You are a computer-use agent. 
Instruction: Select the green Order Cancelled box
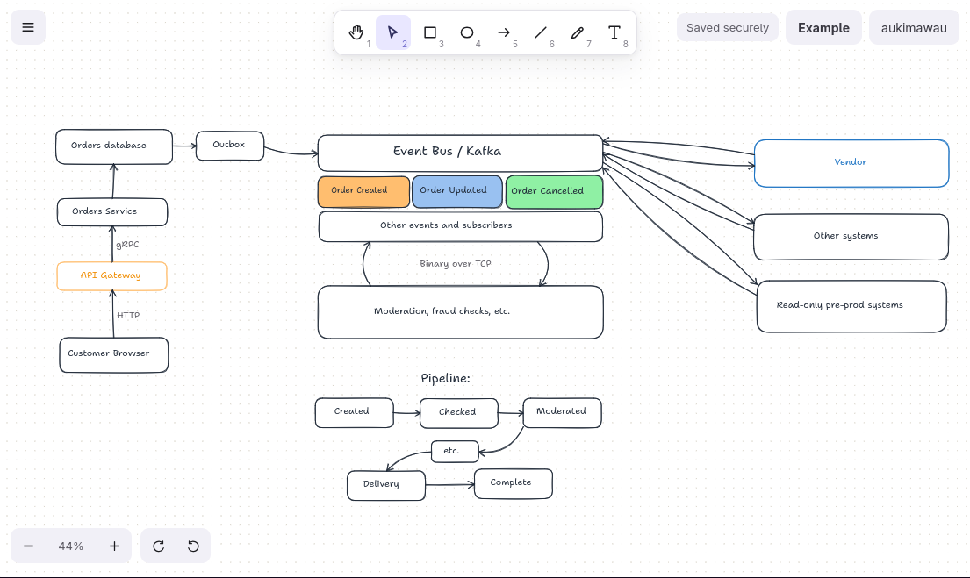pos(554,191)
